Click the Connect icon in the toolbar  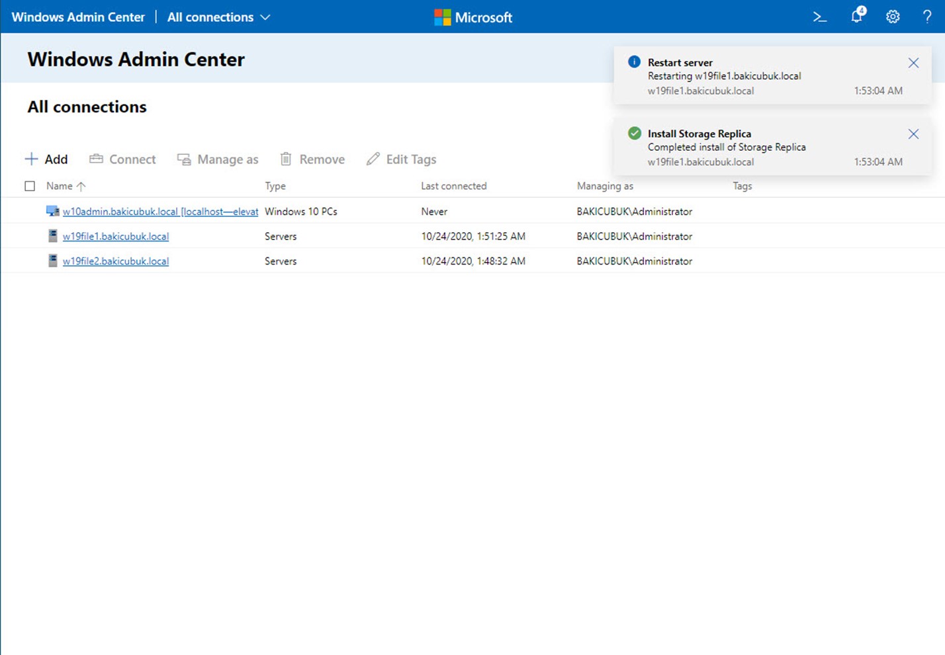coord(96,159)
